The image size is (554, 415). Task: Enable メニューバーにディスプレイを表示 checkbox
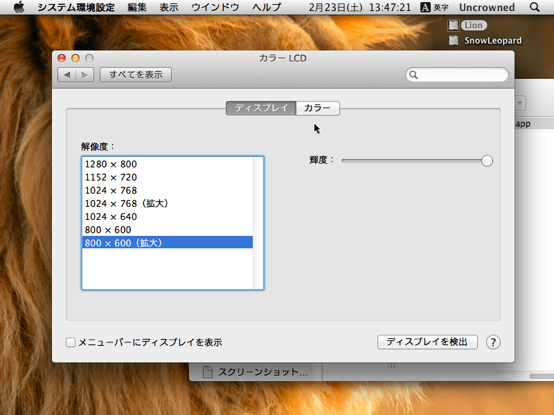point(71,342)
